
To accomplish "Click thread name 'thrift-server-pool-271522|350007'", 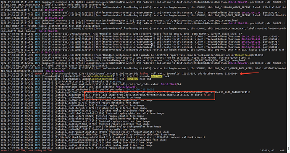I will pyautogui.click(x=66, y=34).
